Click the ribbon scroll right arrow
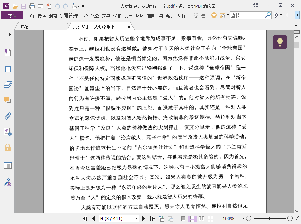 (x=297, y=15)
